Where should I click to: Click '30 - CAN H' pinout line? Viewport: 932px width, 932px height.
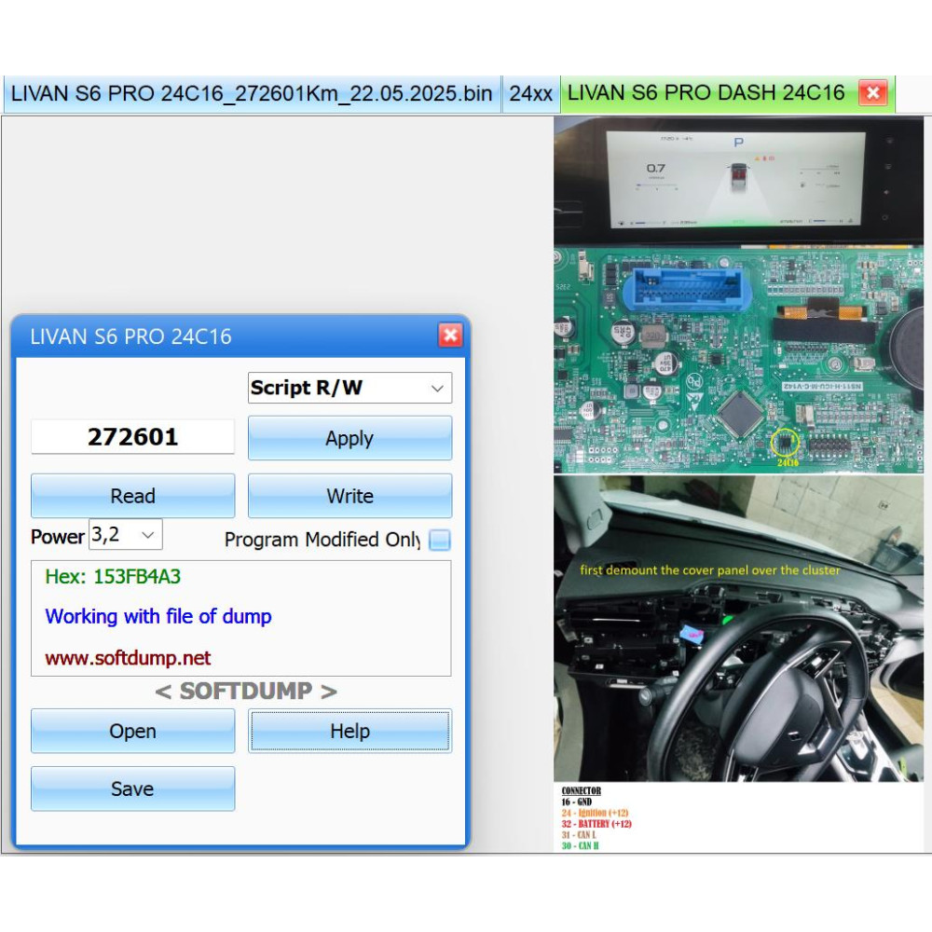point(580,845)
